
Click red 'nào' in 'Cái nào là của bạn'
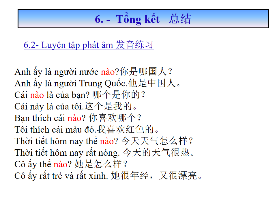click(x=37, y=95)
